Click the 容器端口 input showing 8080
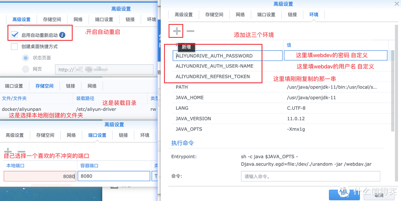This screenshot has width=401, height=201. pyautogui.click(x=114, y=176)
